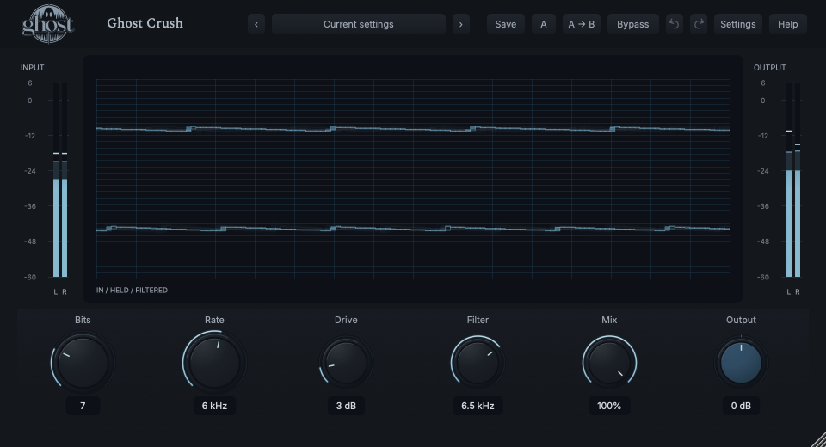Click the Rate knob
Image resolution: width=826 pixels, height=447 pixels.
(x=214, y=363)
